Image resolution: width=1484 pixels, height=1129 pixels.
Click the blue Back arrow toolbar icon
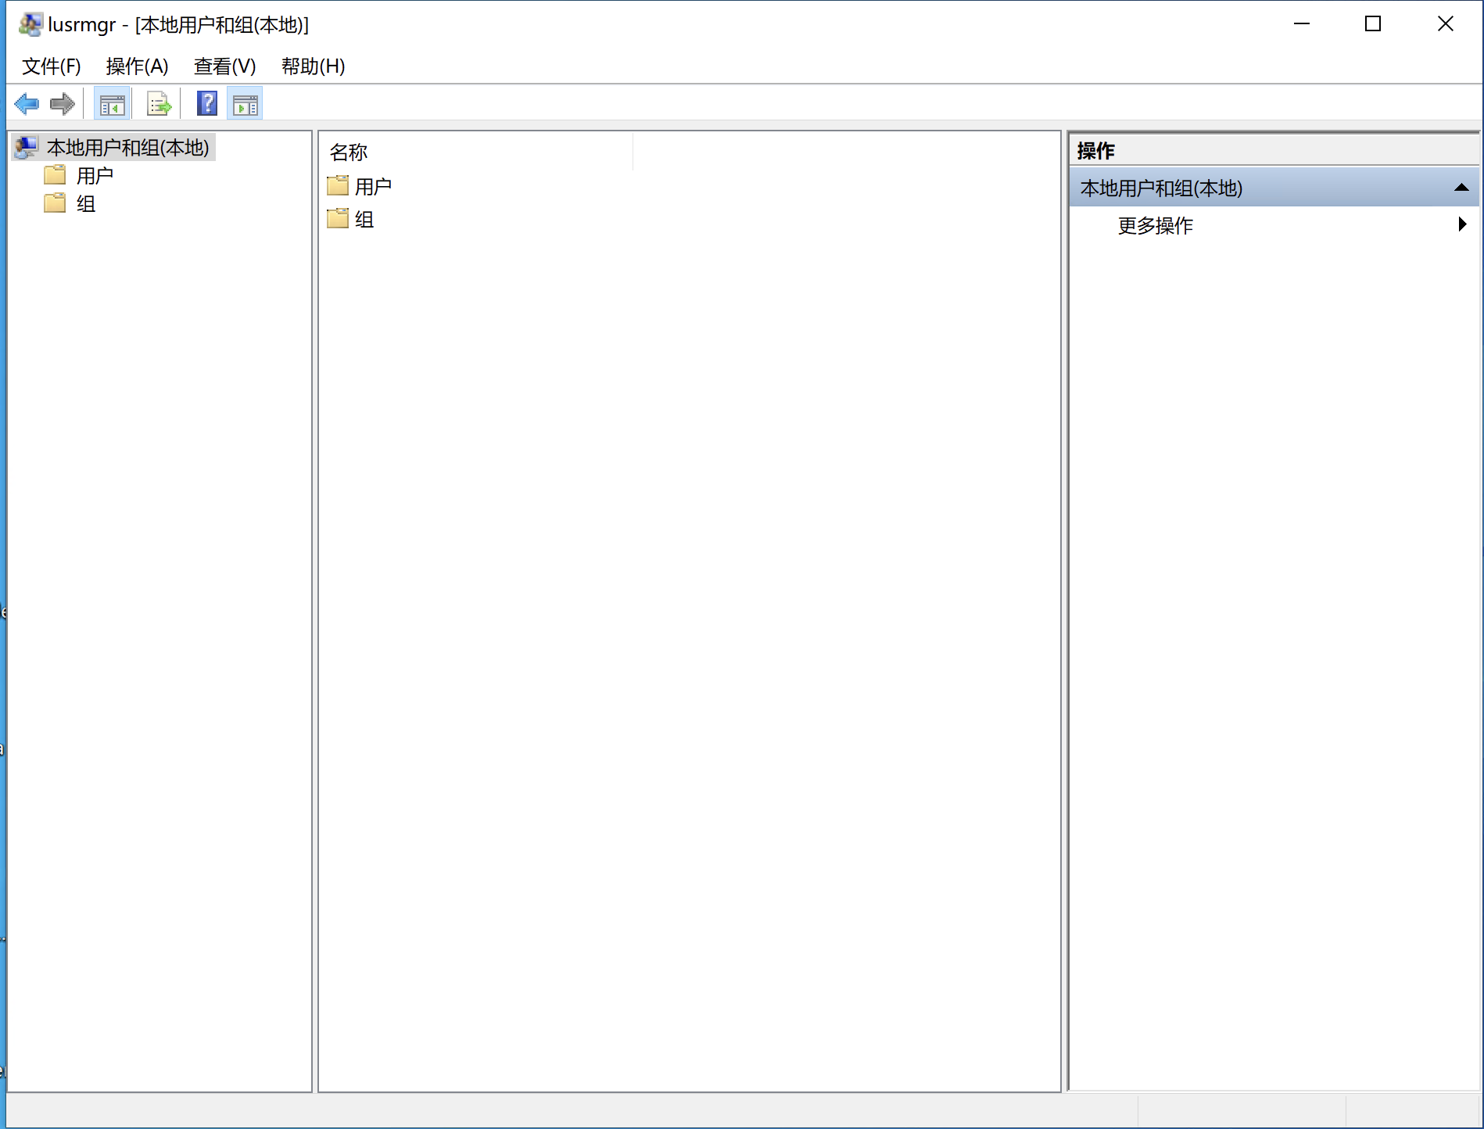tap(27, 104)
